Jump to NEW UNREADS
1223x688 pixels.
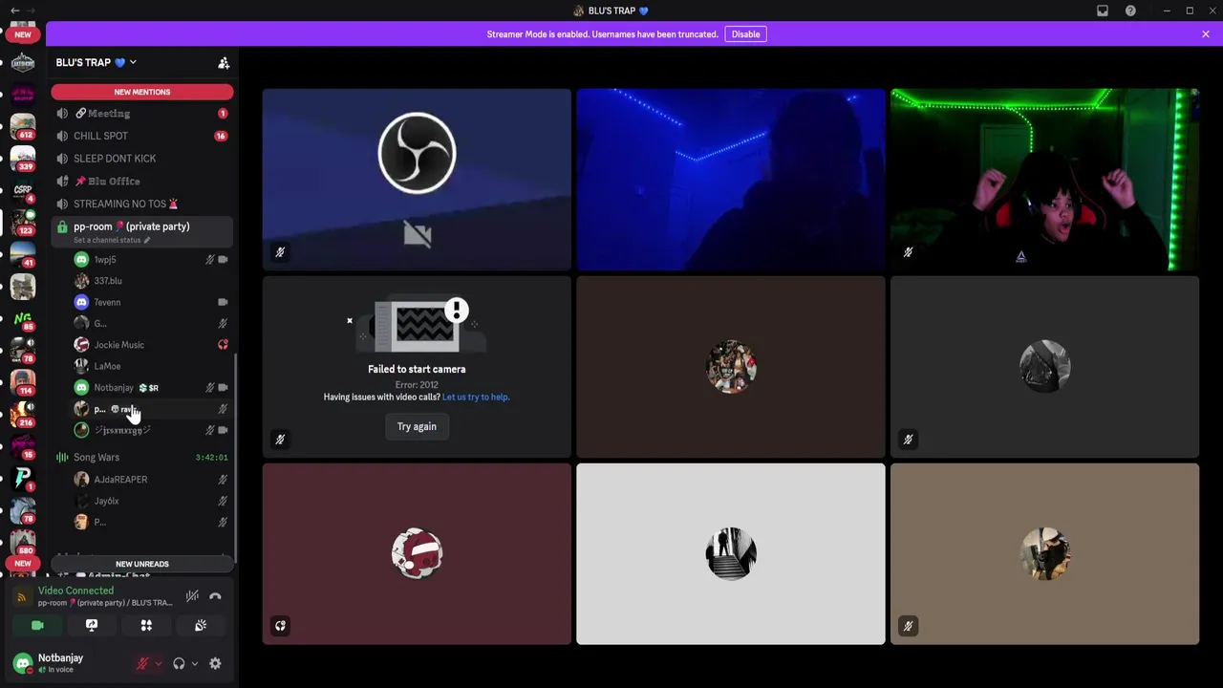coord(142,564)
